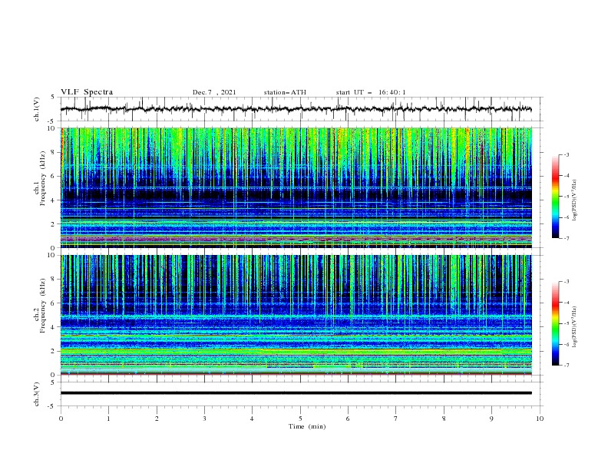This screenshot has width=608, height=470.
Task: Click the '-5' value on ch.1 colorbar
Action: 566,197
